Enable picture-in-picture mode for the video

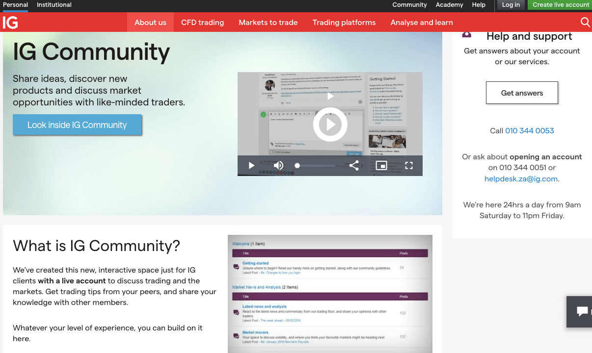point(381,166)
